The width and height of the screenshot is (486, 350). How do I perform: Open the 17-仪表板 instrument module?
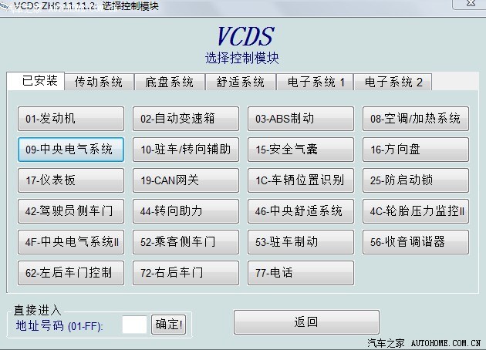[x=70, y=180]
